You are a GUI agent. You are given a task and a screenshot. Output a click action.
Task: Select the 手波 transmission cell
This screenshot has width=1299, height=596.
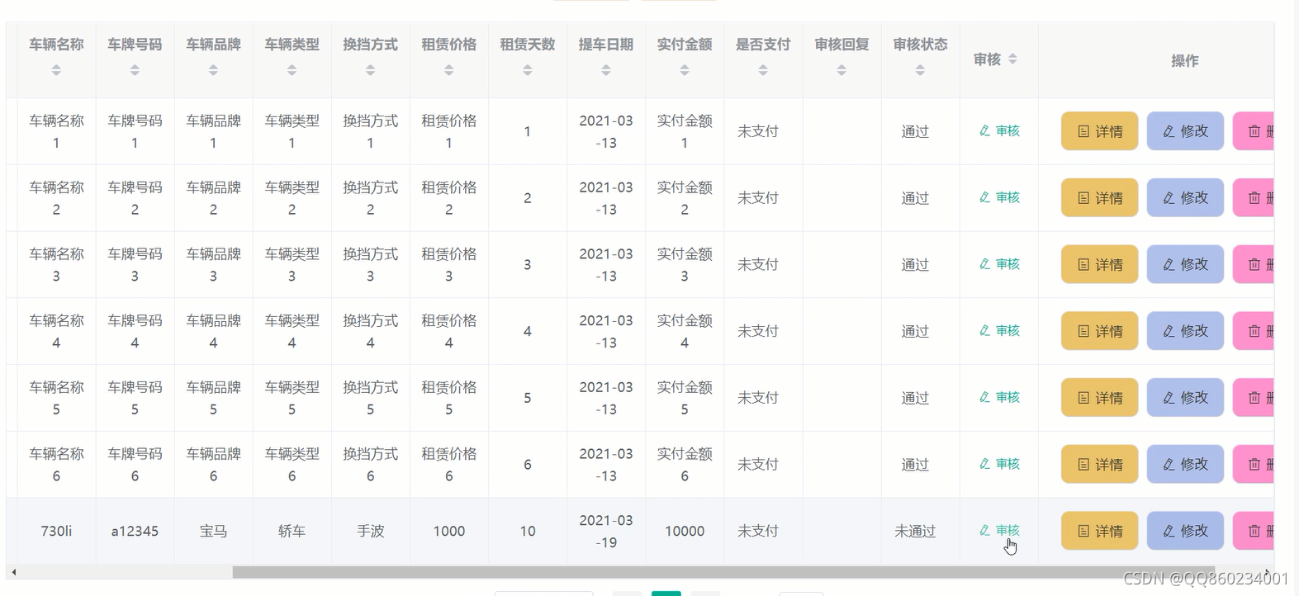[370, 531]
